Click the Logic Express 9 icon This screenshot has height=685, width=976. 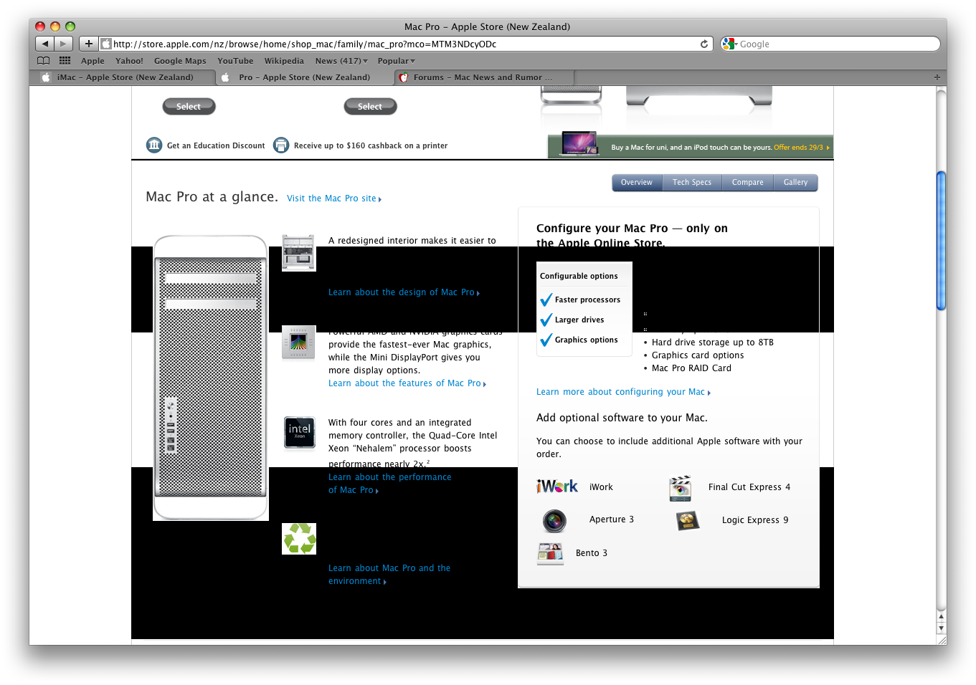coord(688,521)
